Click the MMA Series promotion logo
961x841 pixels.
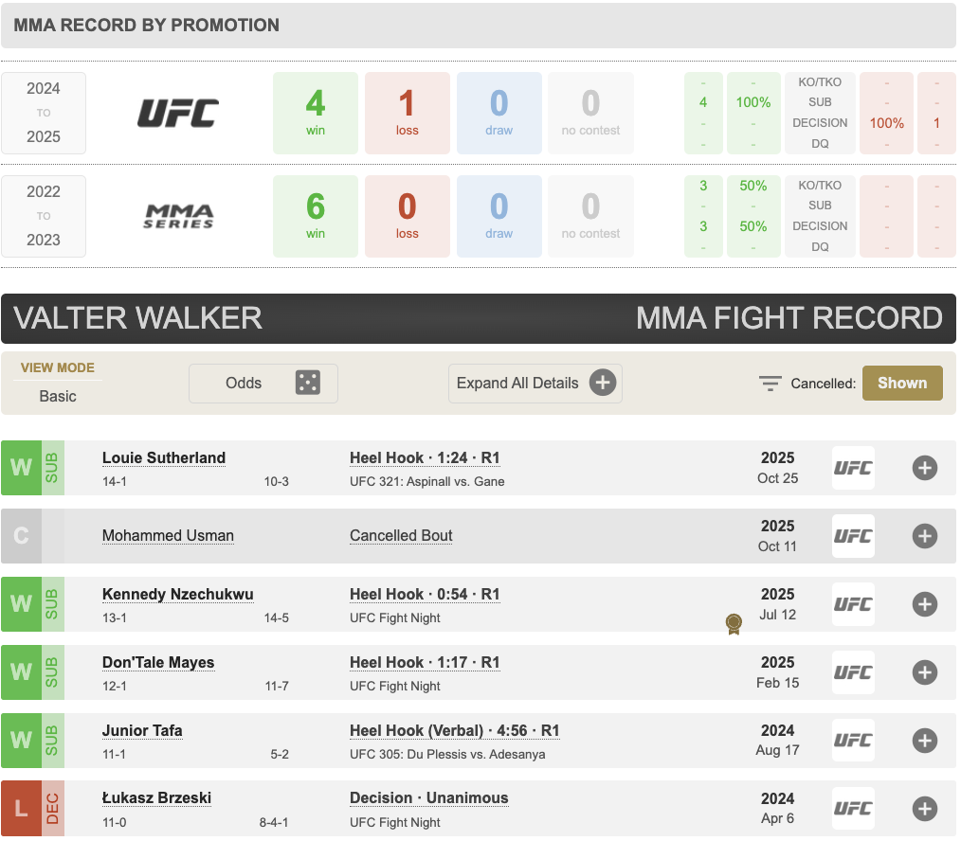(178, 216)
